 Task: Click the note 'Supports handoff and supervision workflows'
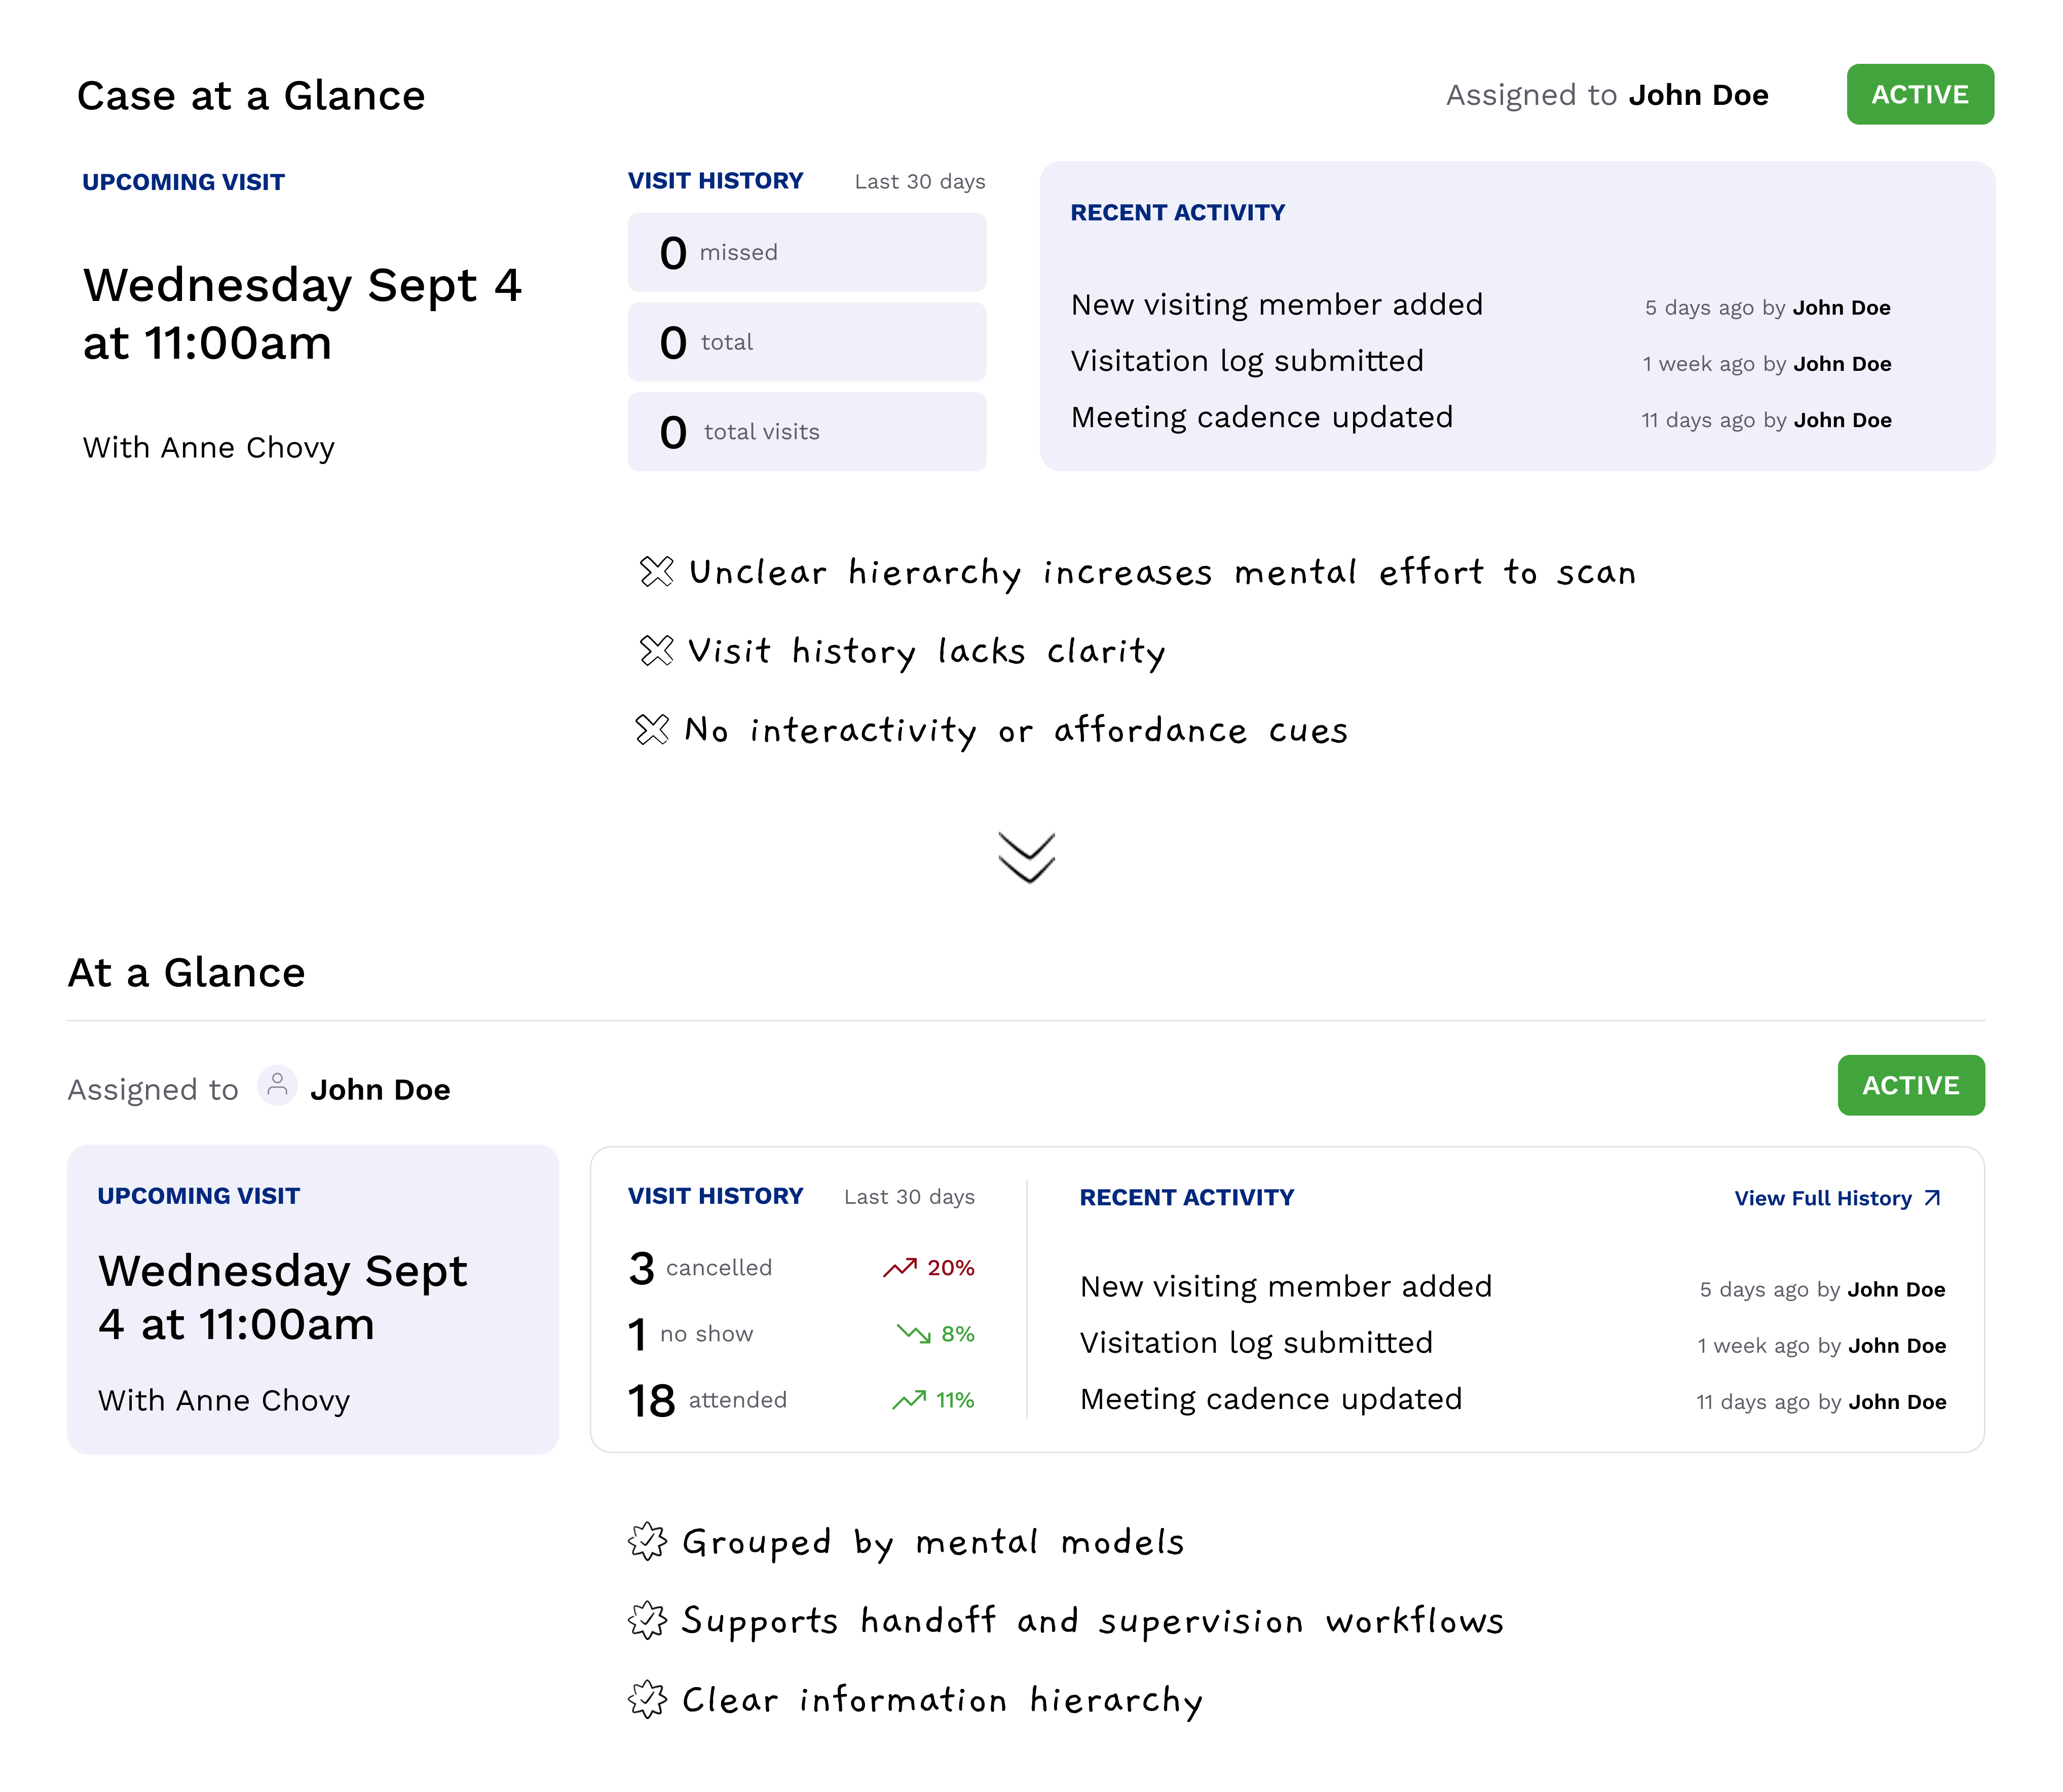(1093, 1622)
